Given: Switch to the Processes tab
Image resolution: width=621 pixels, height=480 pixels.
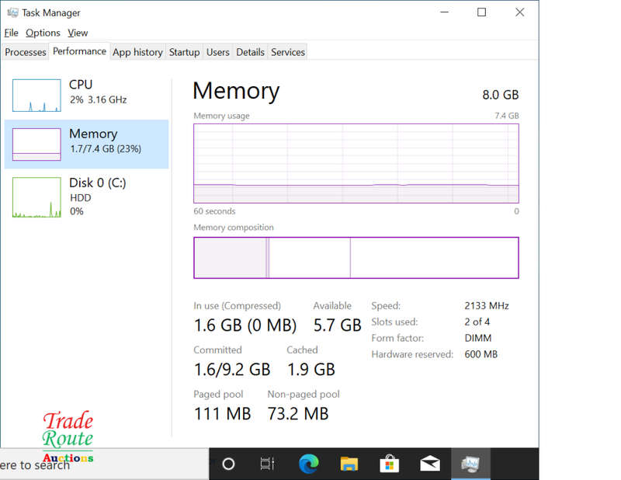Looking at the screenshot, I should coord(26,52).
